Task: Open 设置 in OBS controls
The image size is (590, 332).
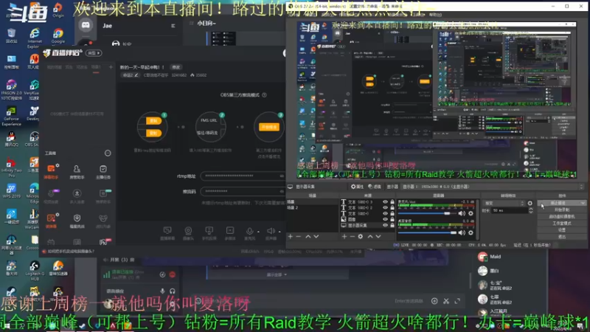Action: pyautogui.click(x=562, y=229)
